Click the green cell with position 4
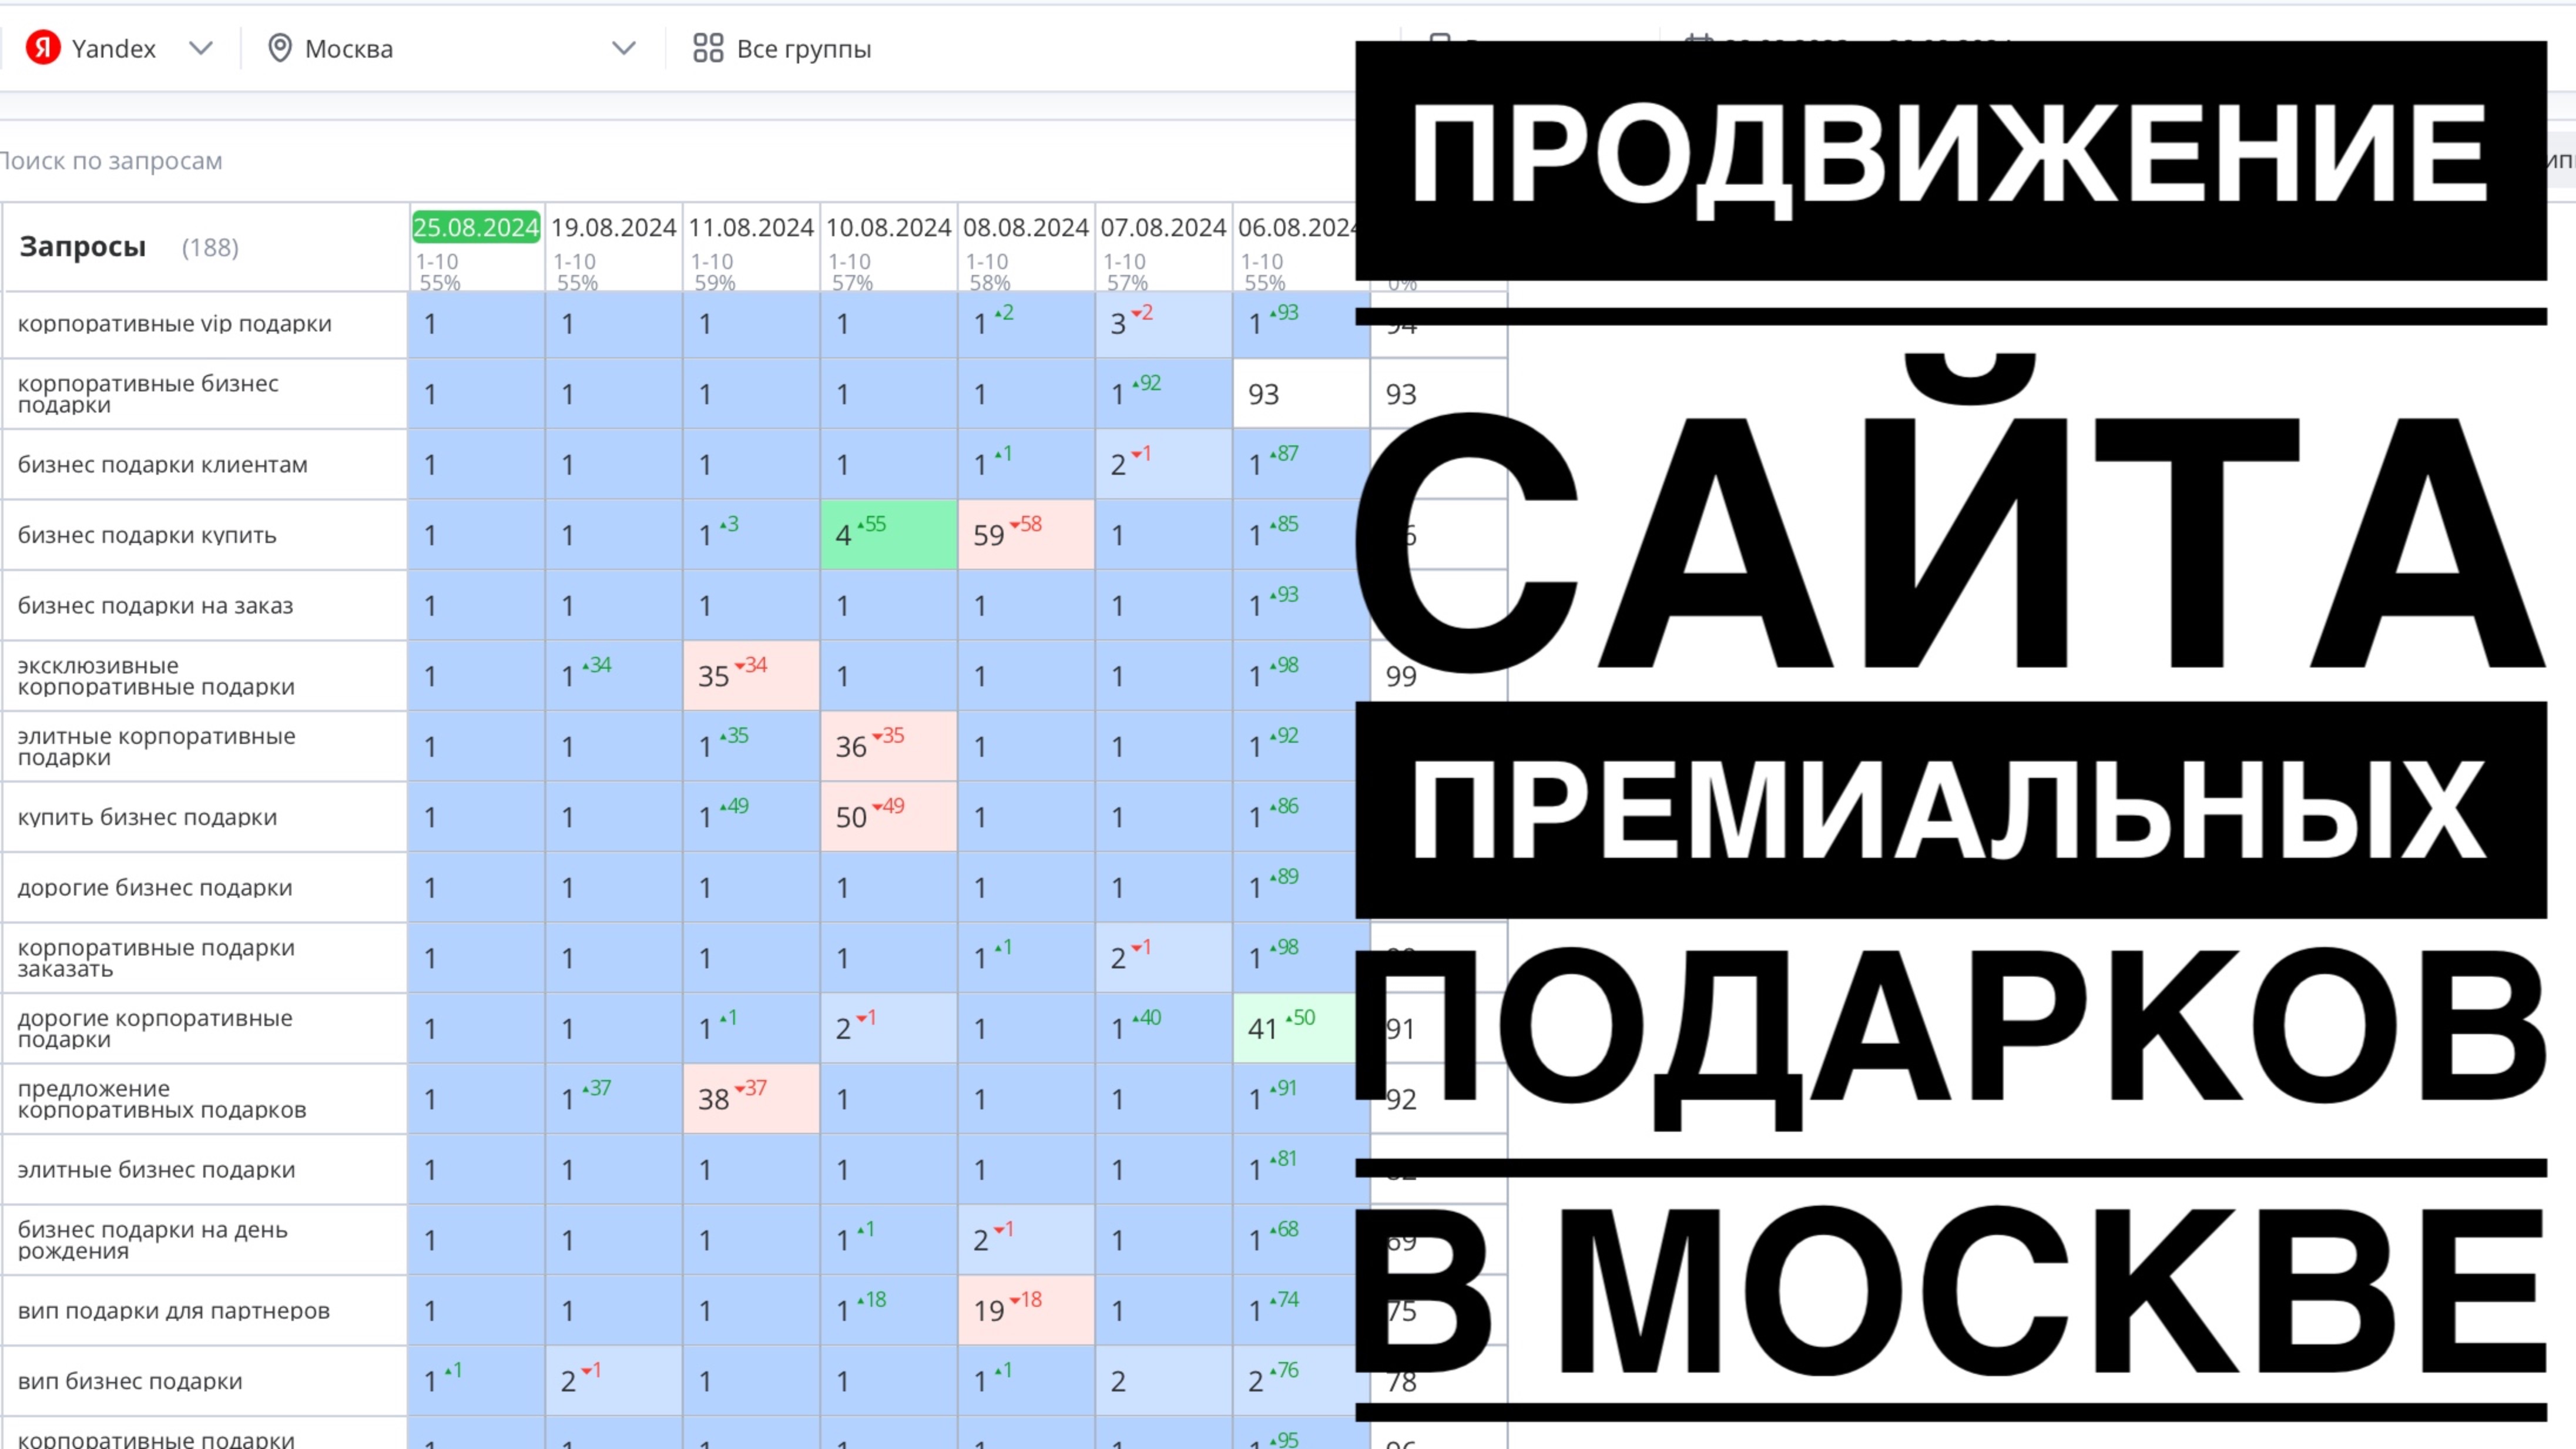 888,535
